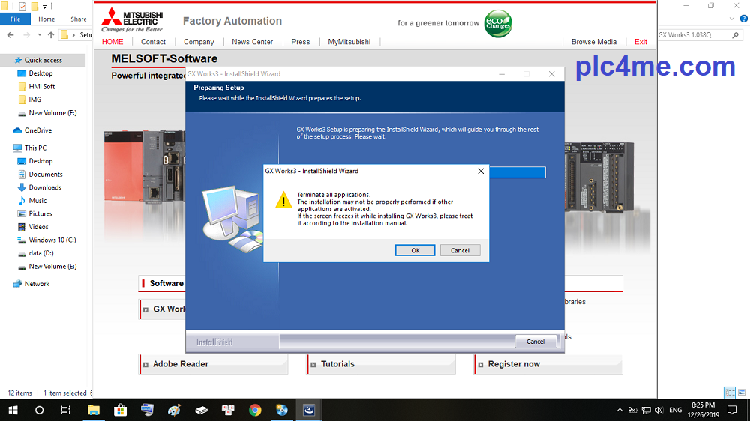Image resolution: width=750 pixels, height=421 pixels.
Task: Open Google Chrome from the taskbar
Action: pos(255,410)
